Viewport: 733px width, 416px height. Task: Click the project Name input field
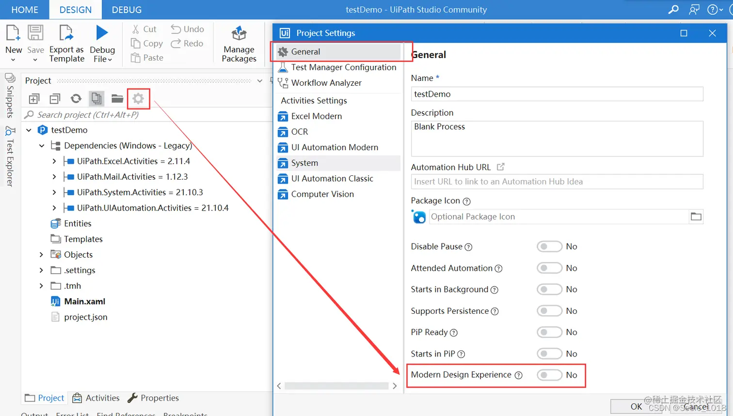[x=557, y=94]
